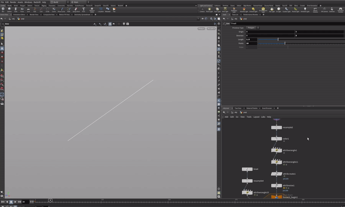This screenshot has width=345, height=207.
Task: Switch to the Take List tab
Action: tap(235, 15)
